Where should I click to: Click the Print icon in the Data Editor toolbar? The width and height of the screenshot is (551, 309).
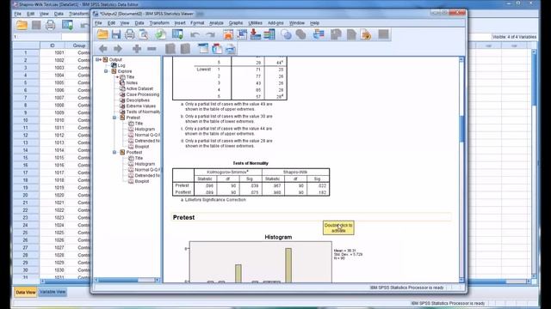point(50,25)
